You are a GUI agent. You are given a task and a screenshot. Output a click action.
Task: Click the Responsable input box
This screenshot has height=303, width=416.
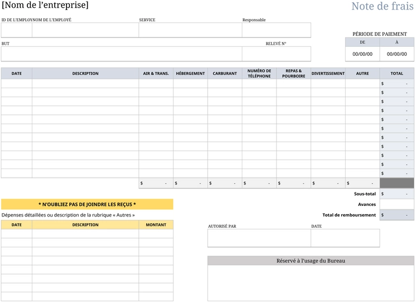276,30
